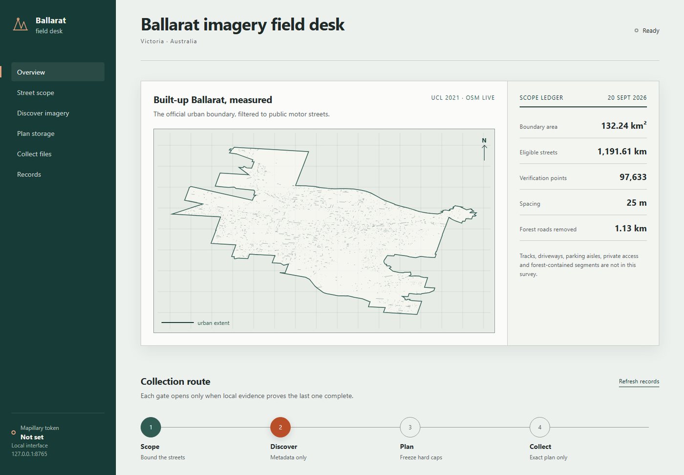Click the Mapillary token status dot

pos(14,432)
